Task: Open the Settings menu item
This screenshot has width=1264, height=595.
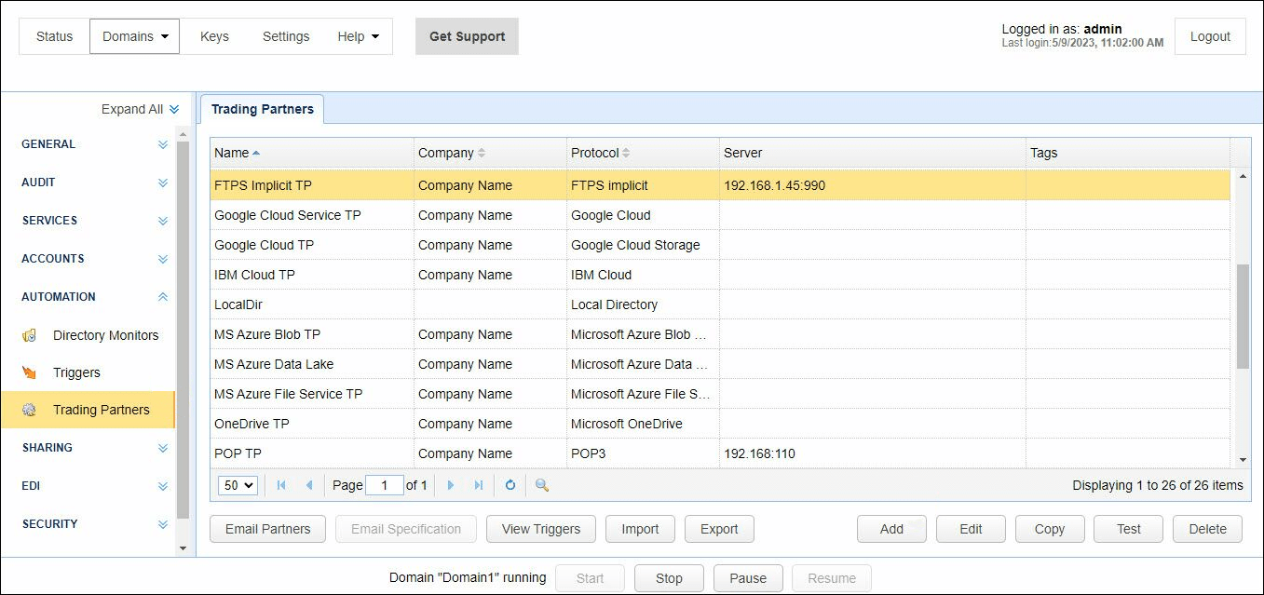Action: point(286,36)
